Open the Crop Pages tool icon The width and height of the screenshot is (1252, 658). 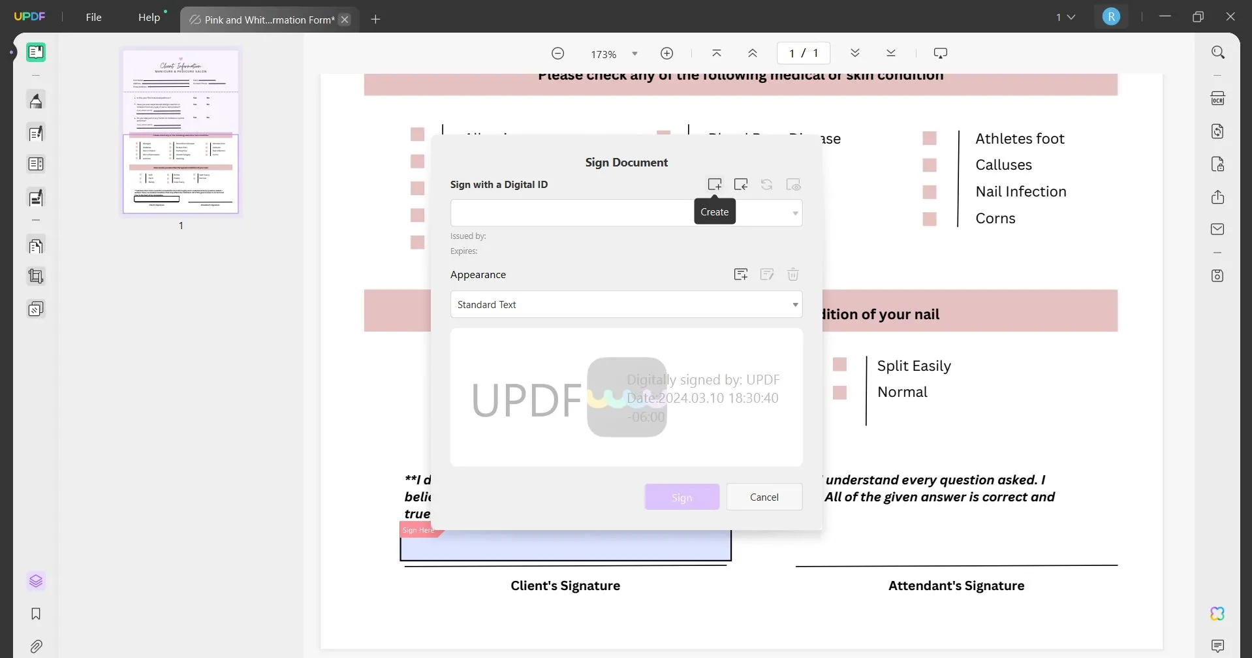36,277
